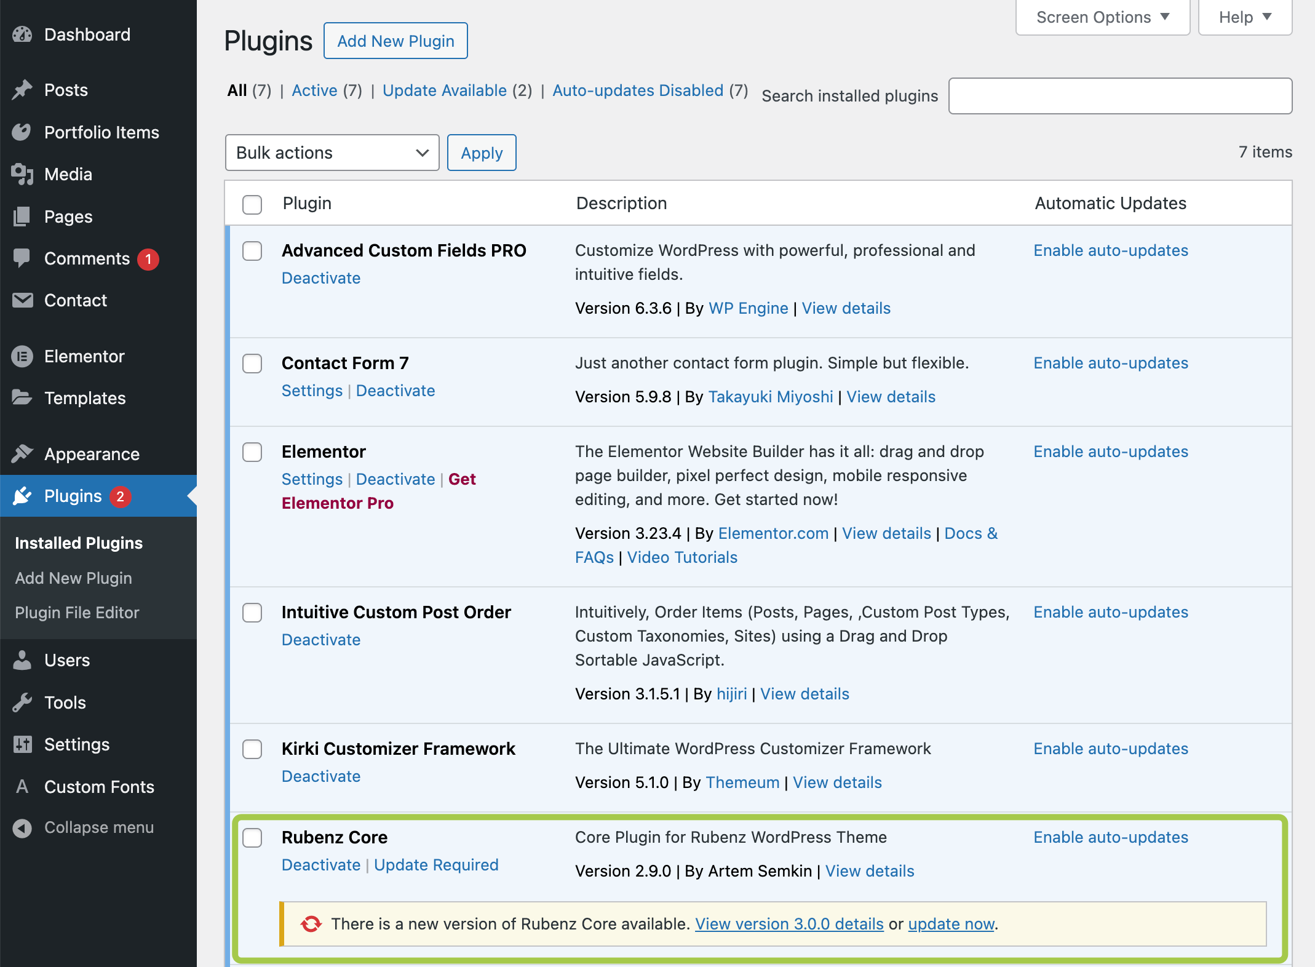This screenshot has height=967, width=1315.
Task: Click the Posts pushpin icon
Action: (x=22, y=90)
